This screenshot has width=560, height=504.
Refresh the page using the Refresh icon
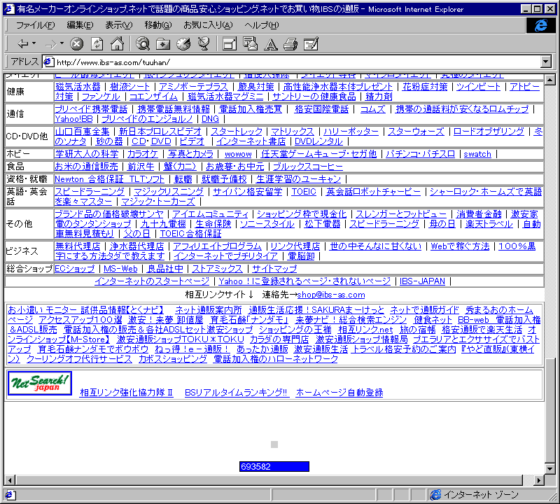pyautogui.click(x=97, y=44)
